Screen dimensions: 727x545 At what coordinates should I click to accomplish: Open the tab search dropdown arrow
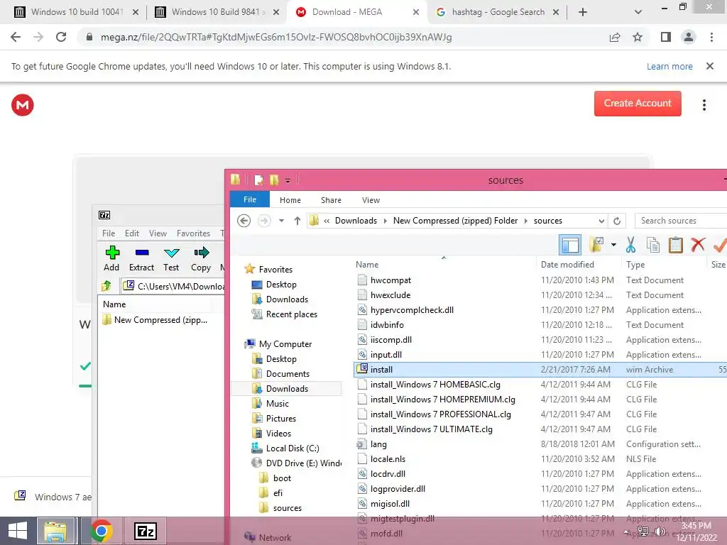638,12
